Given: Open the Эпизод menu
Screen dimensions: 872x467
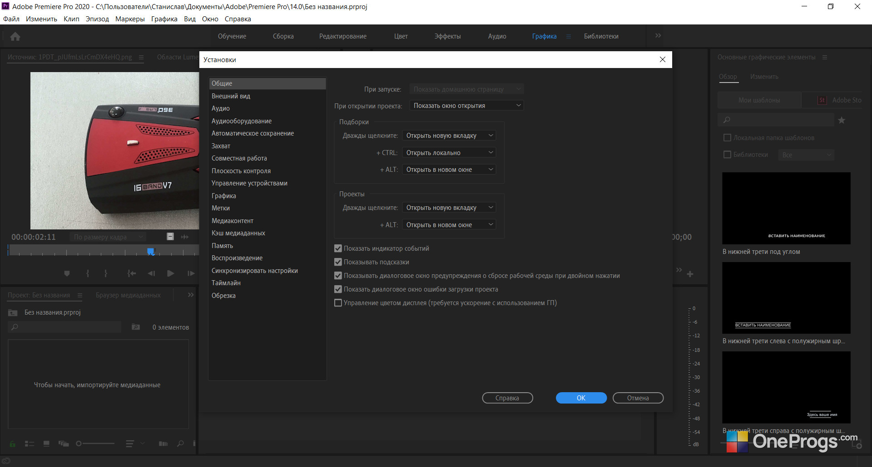Looking at the screenshot, I should point(97,19).
